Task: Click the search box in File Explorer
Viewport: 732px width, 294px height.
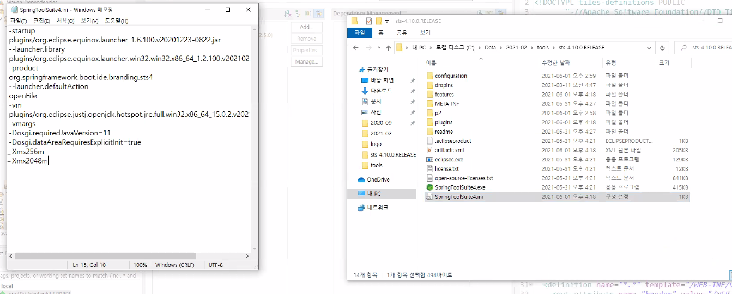Action: tap(703, 48)
